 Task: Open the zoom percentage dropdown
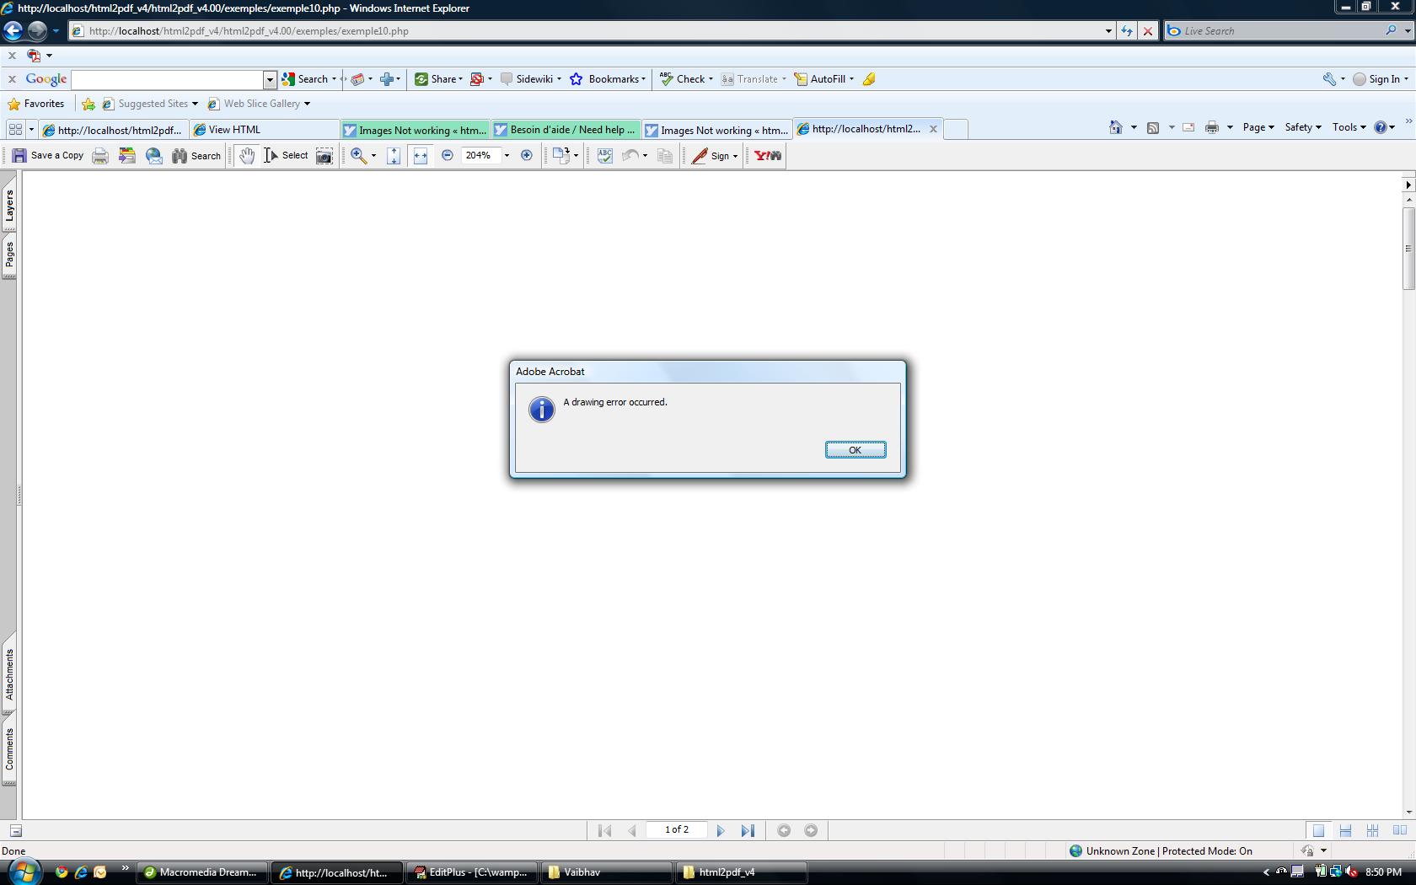click(507, 156)
